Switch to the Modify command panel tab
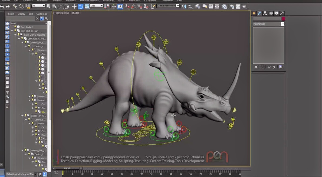The width and height of the screenshot is (322, 177). pos(260,13)
